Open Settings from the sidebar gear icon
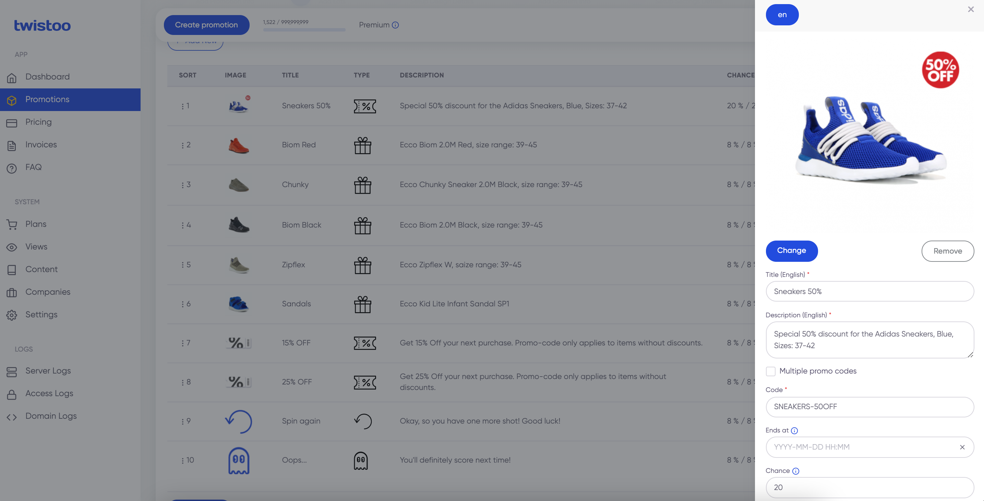984x501 pixels. tap(12, 315)
